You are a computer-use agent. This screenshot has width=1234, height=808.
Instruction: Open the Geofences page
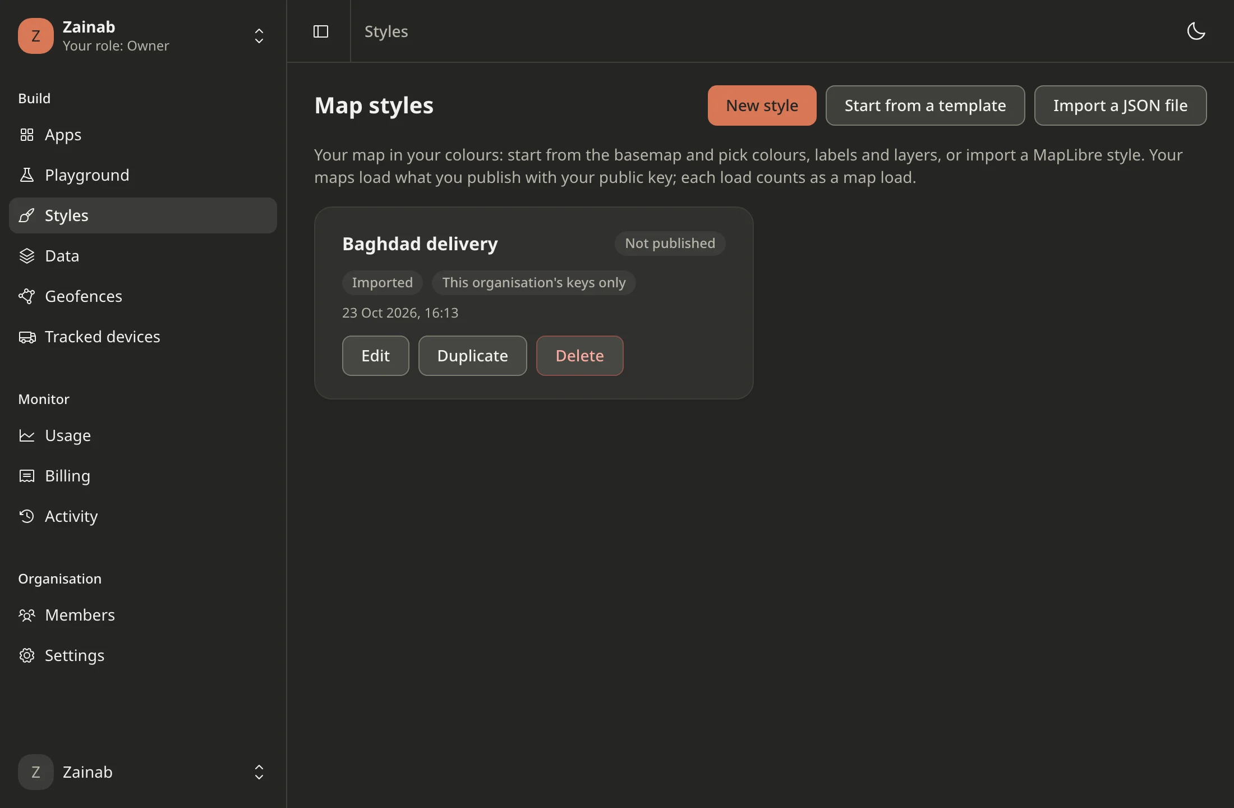[x=143, y=296]
